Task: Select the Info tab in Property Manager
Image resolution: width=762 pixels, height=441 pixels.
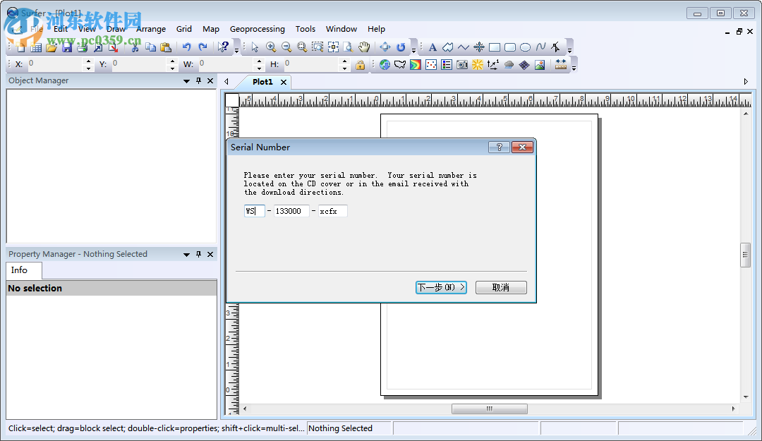Action: click(20, 270)
